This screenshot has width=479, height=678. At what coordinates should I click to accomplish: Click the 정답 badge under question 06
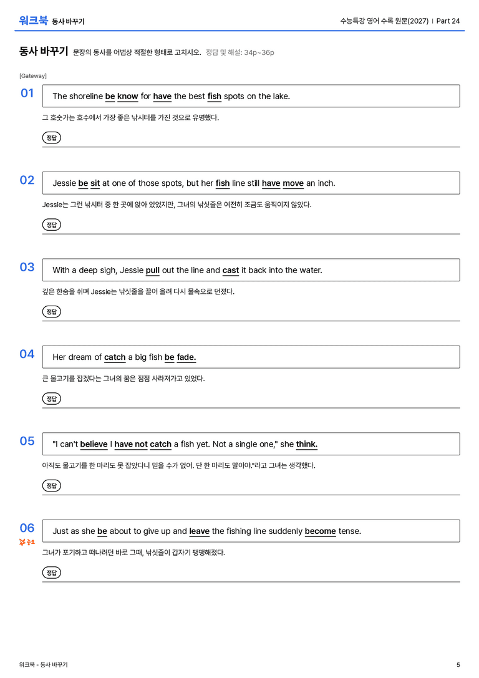(51, 572)
